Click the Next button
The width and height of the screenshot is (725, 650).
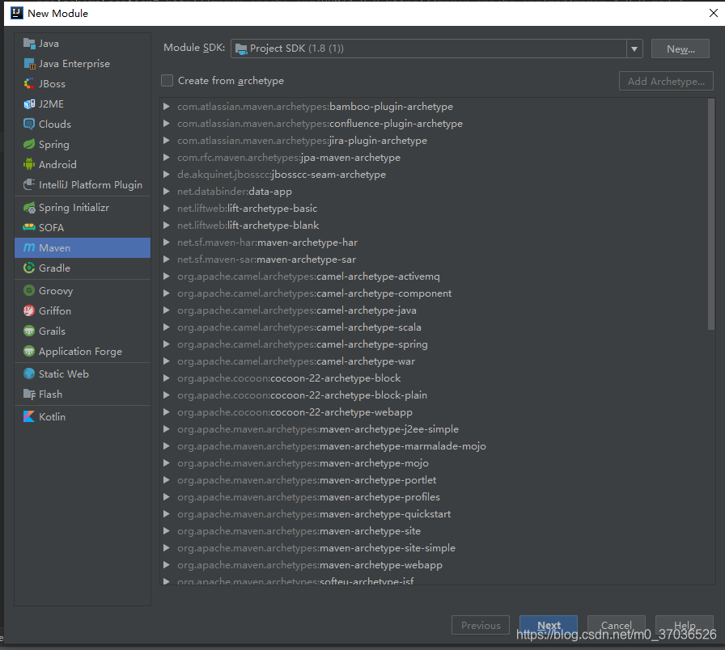(x=549, y=625)
